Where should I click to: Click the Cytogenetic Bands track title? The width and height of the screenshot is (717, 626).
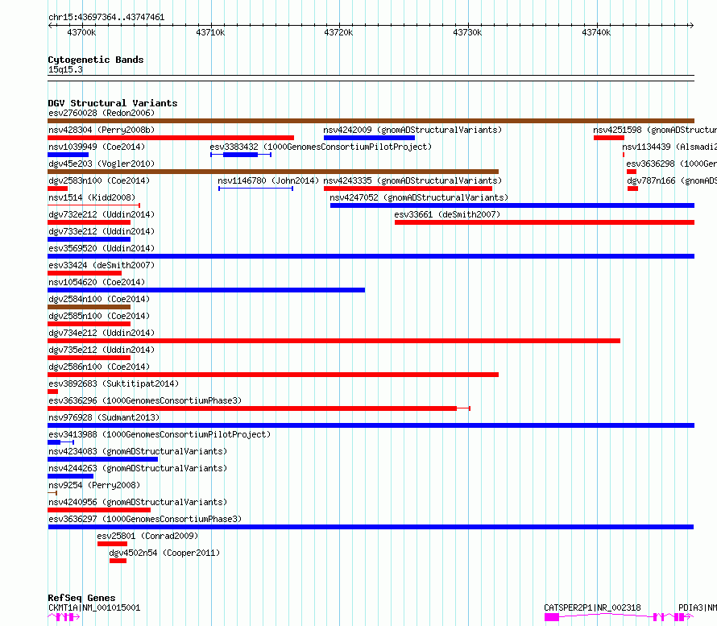tap(96, 60)
